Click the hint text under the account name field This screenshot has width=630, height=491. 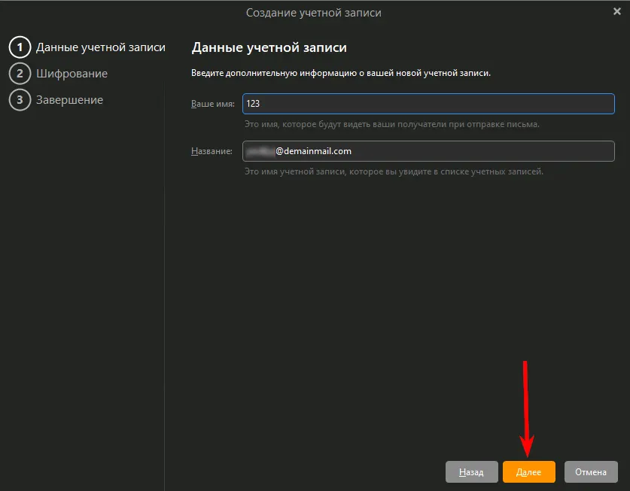coord(394,171)
